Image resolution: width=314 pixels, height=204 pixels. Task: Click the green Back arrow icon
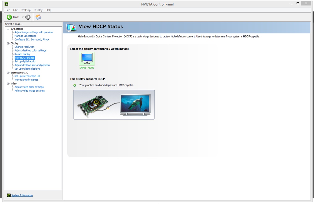pyautogui.click(x=9, y=17)
